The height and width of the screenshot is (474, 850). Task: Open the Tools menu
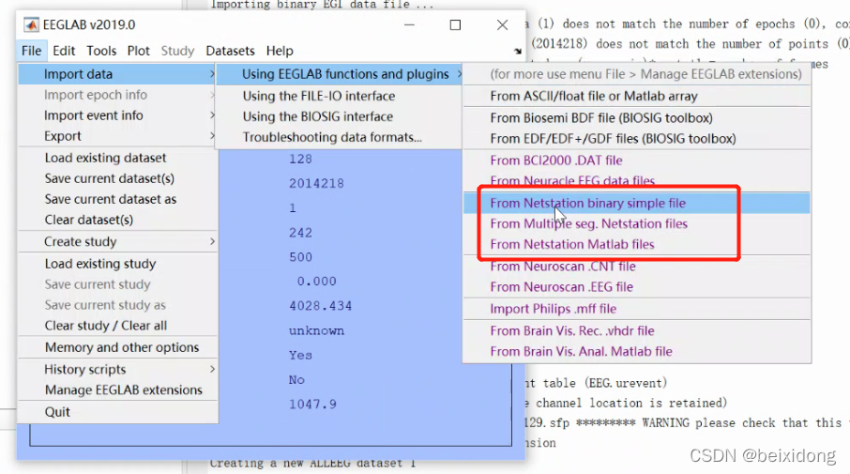tap(101, 51)
